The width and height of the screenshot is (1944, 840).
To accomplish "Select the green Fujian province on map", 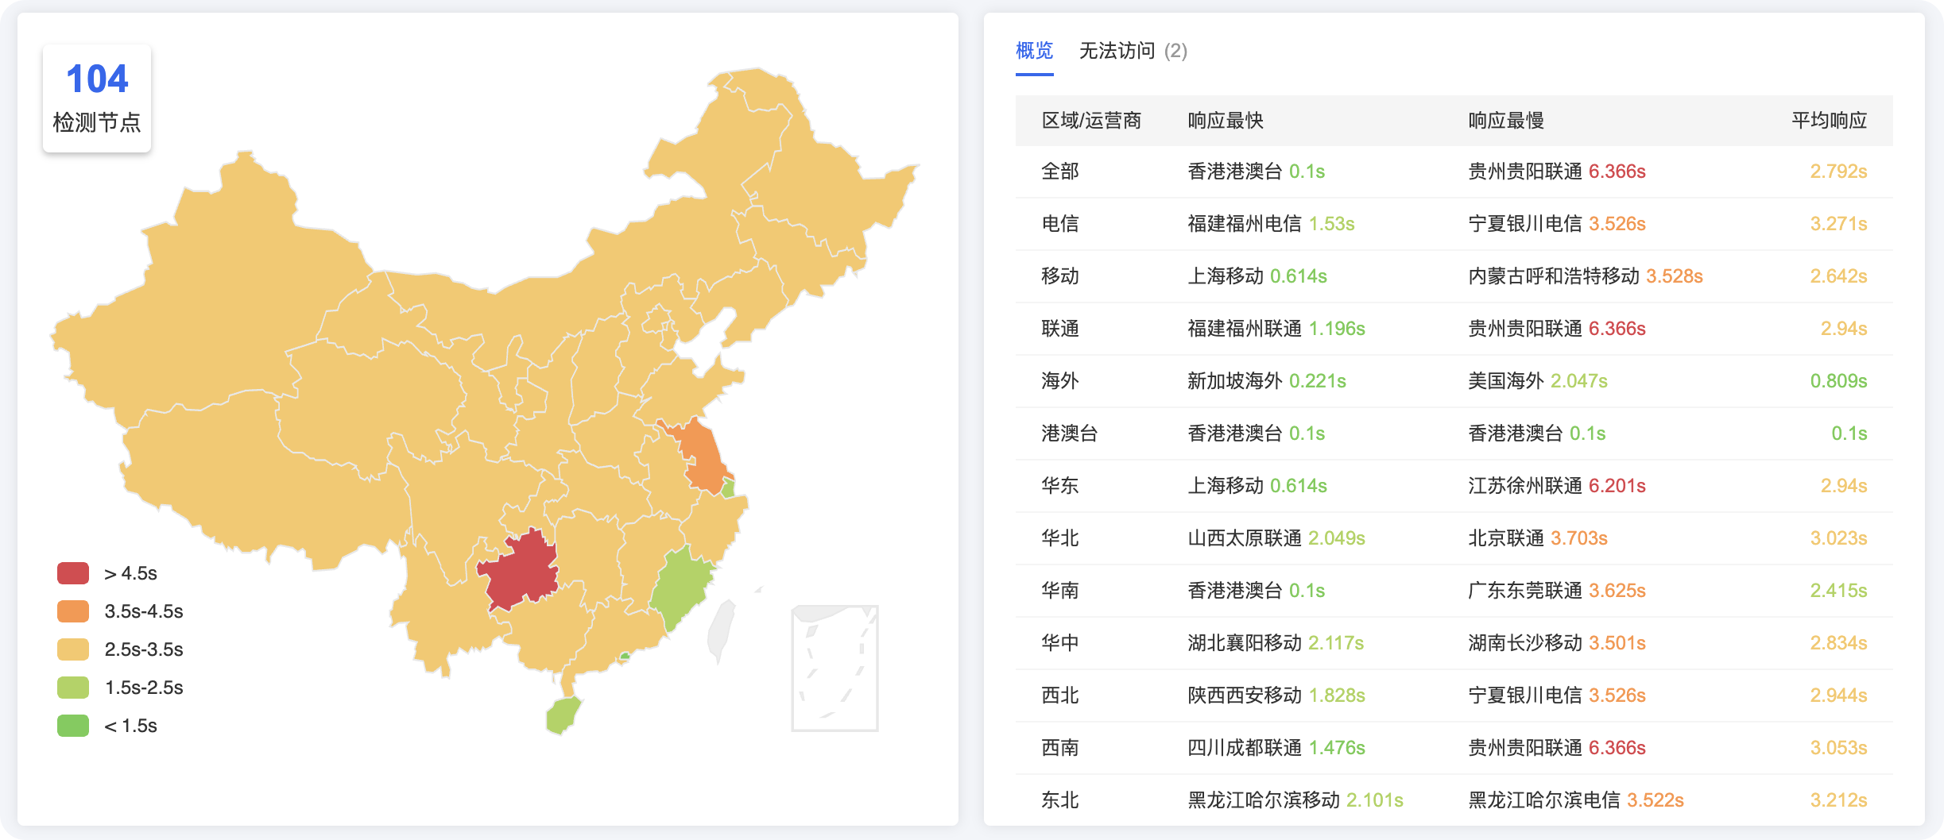I will [x=680, y=589].
